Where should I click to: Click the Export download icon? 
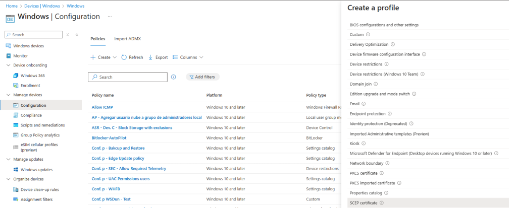[150, 57]
